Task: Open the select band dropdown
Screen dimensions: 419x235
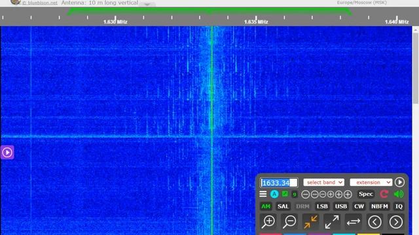Action: [x=323, y=182]
